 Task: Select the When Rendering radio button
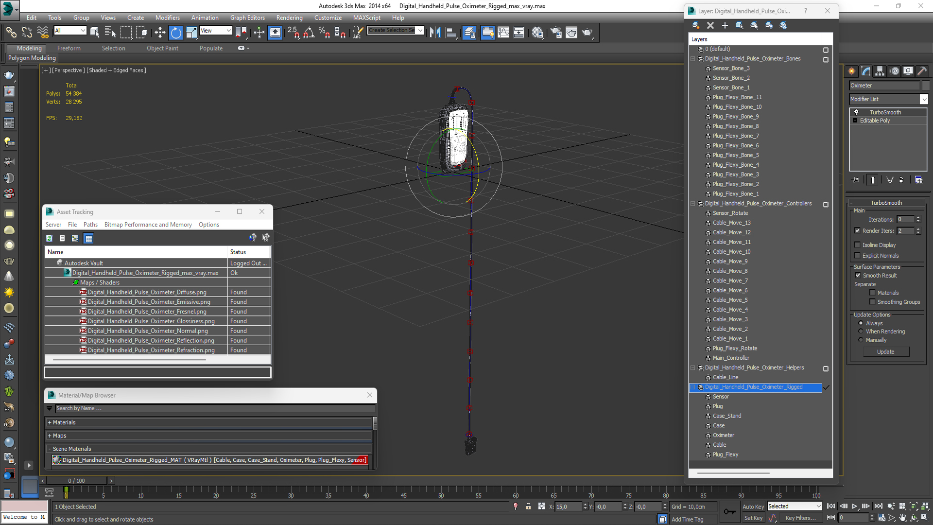861,332
